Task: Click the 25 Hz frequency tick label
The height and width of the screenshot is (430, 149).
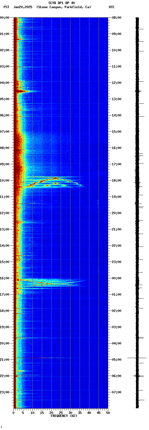Action: 61,413
